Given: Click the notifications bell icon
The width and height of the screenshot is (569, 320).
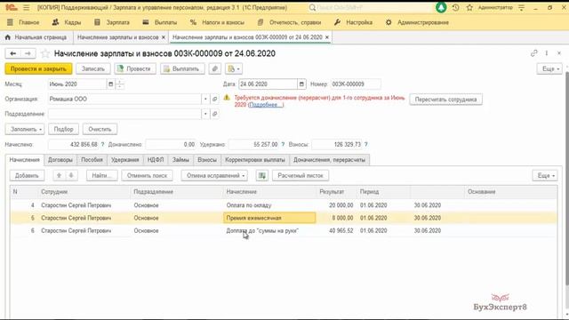Looking at the screenshot, I should tap(441, 7).
